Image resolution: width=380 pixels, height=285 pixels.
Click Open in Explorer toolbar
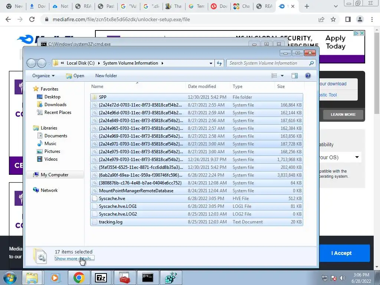75,76
